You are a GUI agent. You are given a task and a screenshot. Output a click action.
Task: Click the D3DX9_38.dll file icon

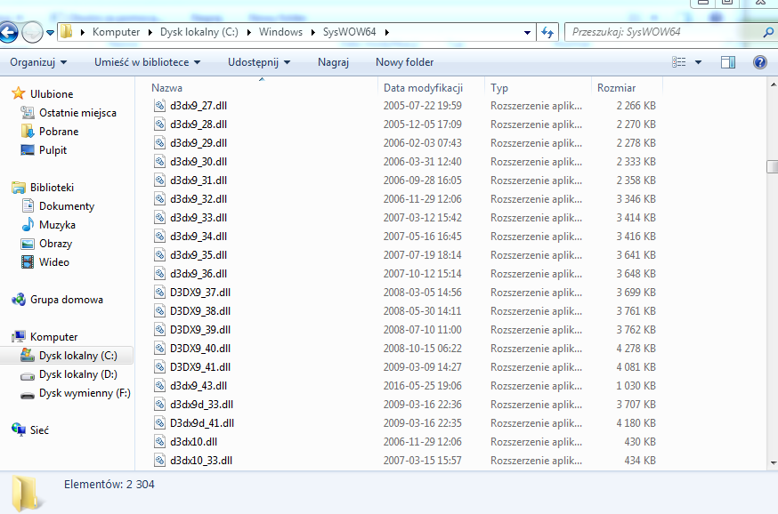click(x=159, y=311)
